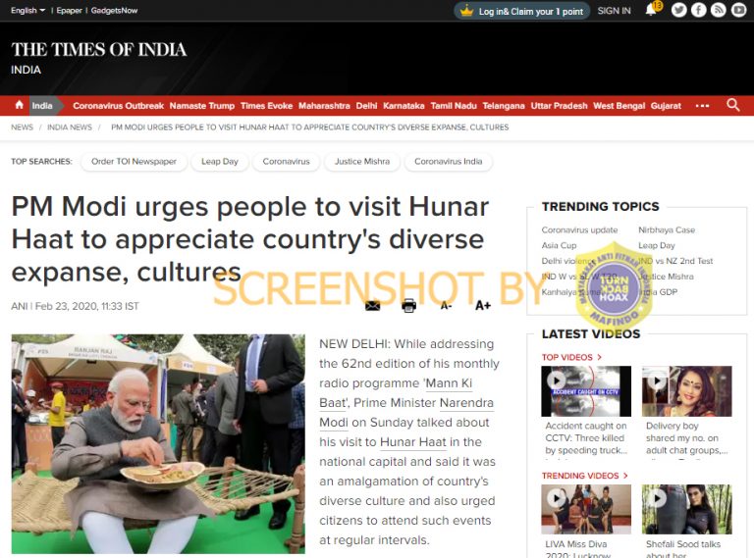Open the RSS feed icon
754x558 pixels.
tap(719, 10)
